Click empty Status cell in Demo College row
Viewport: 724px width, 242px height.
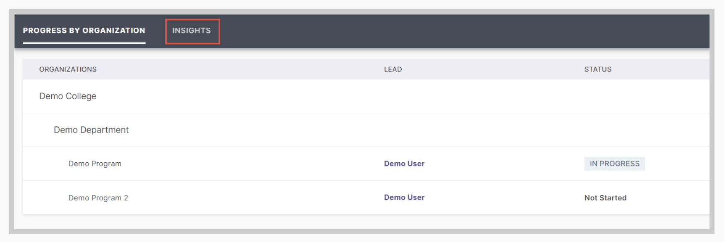coord(643,96)
